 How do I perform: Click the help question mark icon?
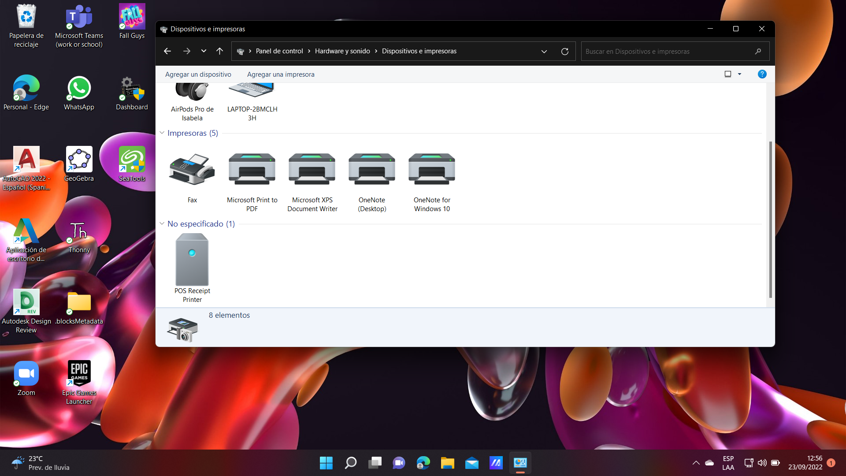762,74
